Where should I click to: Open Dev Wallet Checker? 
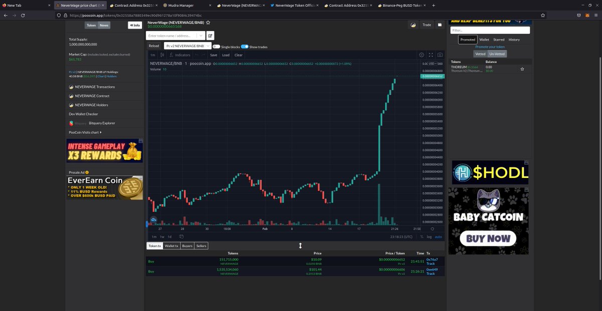83,114
